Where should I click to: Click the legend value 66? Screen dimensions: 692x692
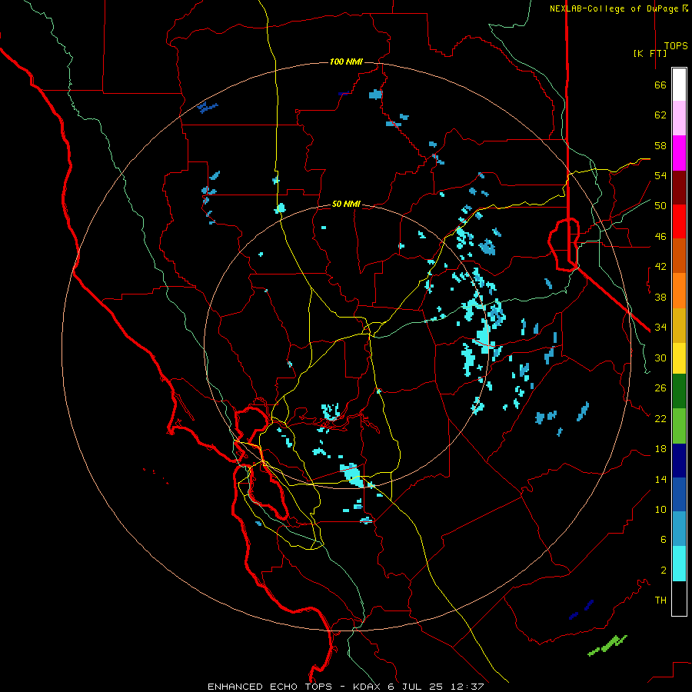pos(660,85)
